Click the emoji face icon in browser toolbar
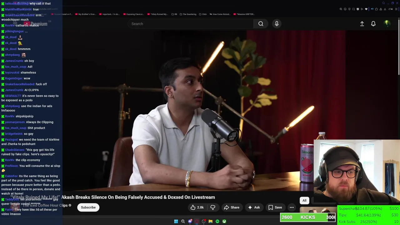This screenshot has width=400, height=225. coord(345,9)
